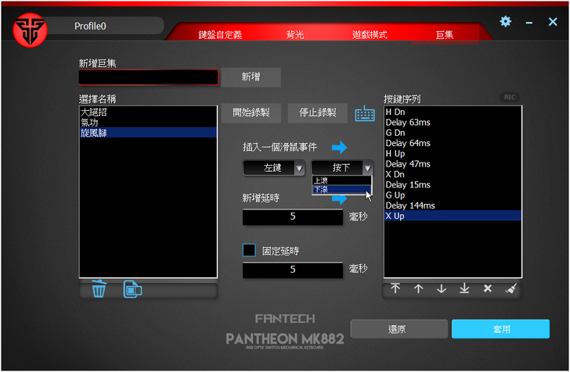Image resolution: width=570 pixels, height=372 pixels.
Task: Select the G Dn sequence row
Action: pyautogui.click(x=453, y=133)
